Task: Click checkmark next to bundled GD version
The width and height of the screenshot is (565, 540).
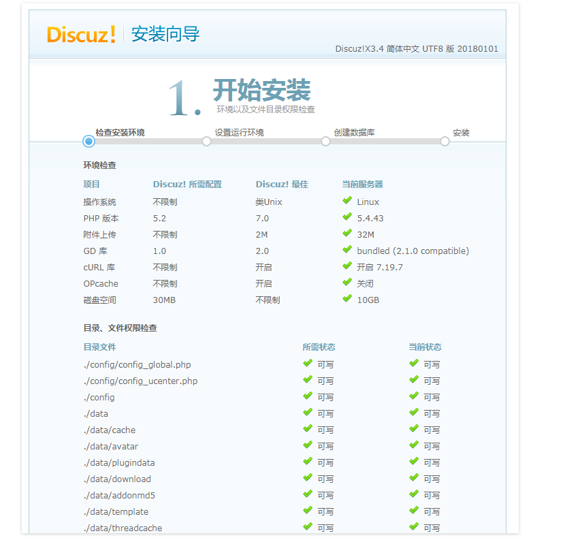Action: click(347, 250)
